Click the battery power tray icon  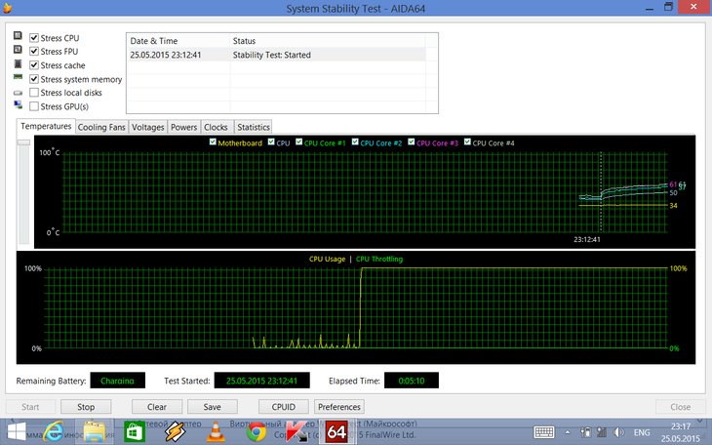click(x=586, y=432)
